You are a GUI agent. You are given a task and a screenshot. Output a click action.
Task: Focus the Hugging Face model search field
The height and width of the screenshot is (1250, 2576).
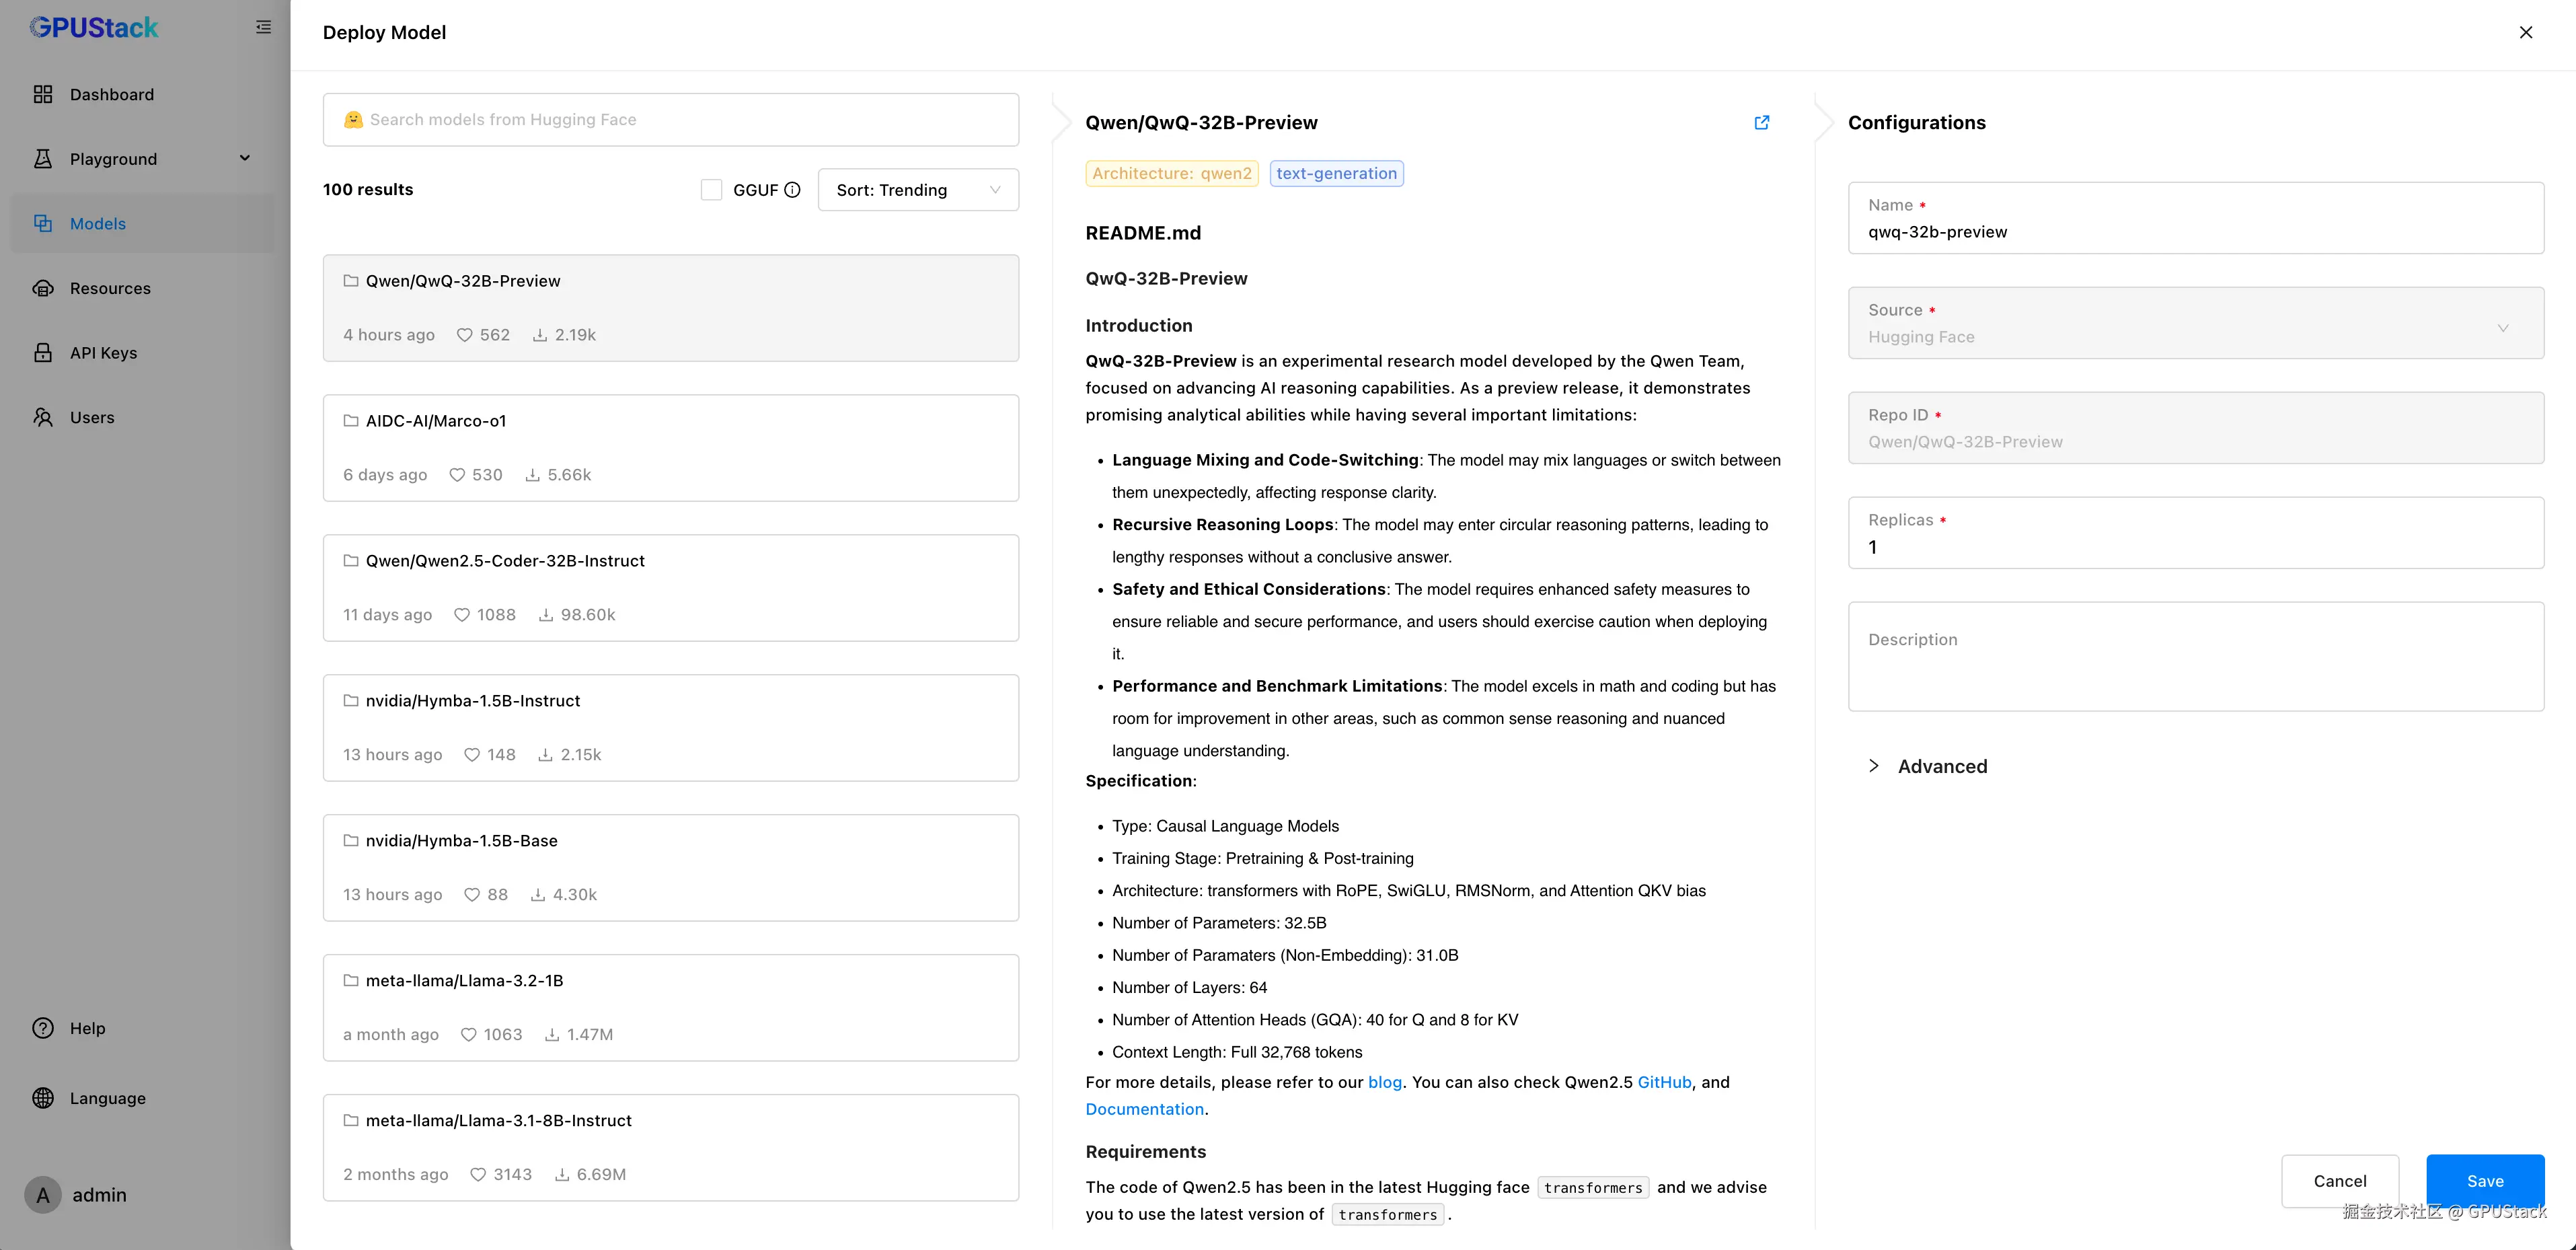point(670,120)
